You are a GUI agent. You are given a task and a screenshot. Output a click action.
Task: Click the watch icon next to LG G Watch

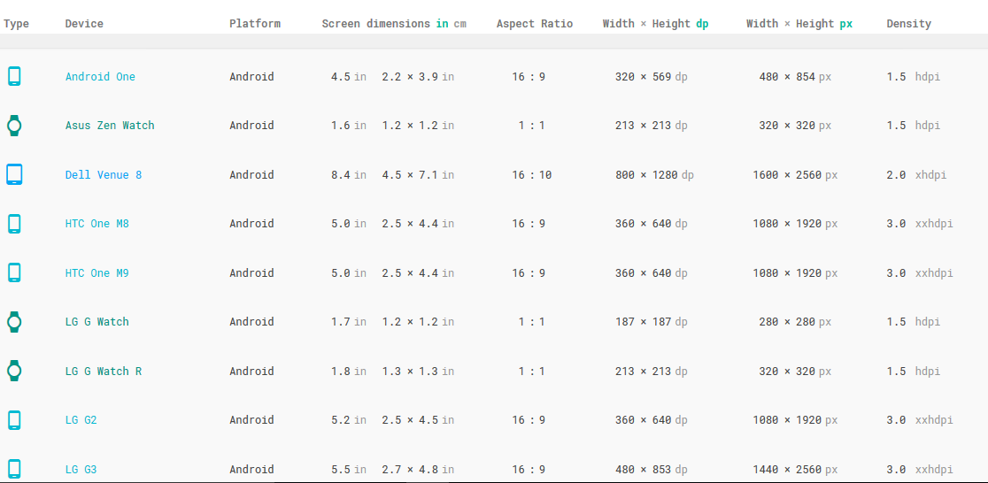pyautogui.click(x=14, y=322)
